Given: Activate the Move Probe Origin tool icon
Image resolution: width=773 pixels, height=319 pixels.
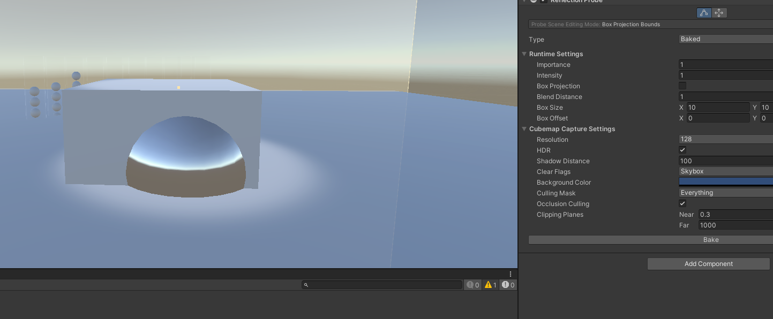Looking at the screenshot, I should click(x=719, y=13).
